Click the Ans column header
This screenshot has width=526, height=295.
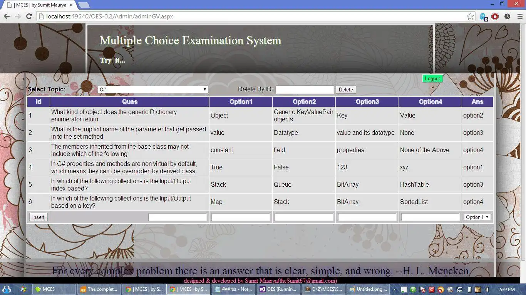point(477,102)
